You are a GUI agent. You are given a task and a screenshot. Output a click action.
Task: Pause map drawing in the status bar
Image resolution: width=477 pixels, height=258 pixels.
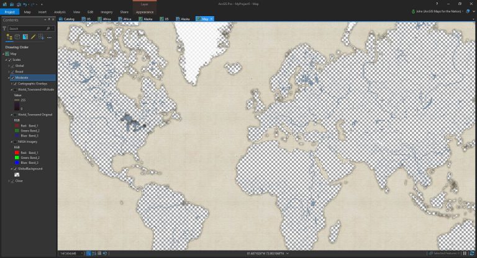pos(465,253)
